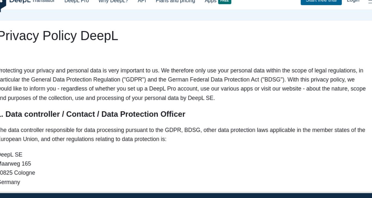Go to the API nav item
Image resolution: width=372 pixels, height=198 pixels.
point(142,1)
